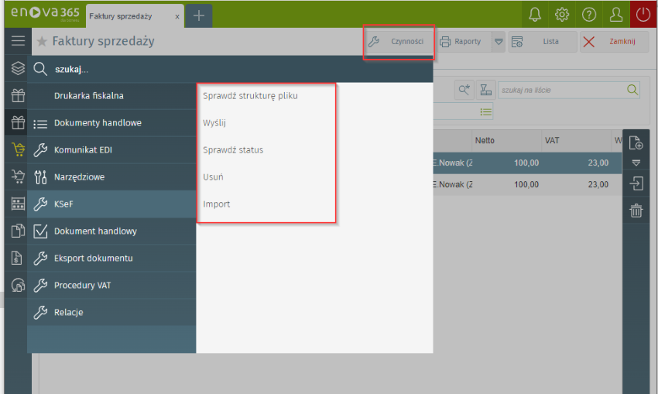The width and height of the screenshot is (658, 394).
Task: Open a new tab with the plus button
Action: point(198,15)
